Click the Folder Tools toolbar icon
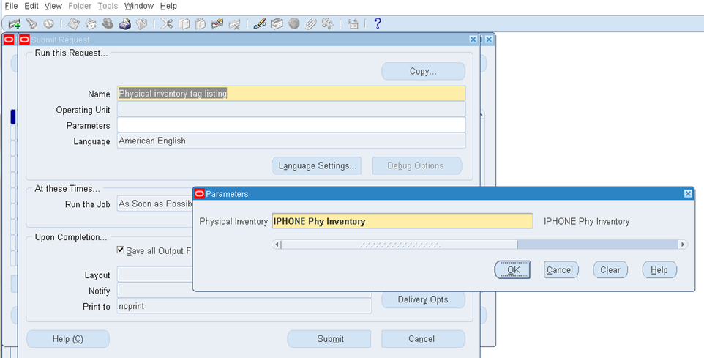704x358 pixels. 328,23
